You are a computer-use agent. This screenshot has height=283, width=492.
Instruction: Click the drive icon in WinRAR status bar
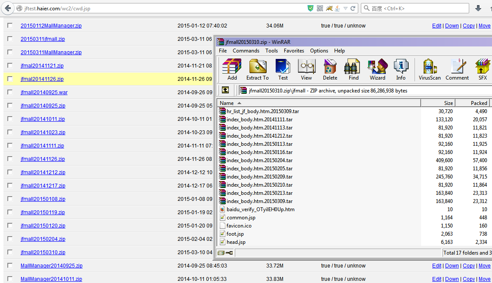click(221, 253)
